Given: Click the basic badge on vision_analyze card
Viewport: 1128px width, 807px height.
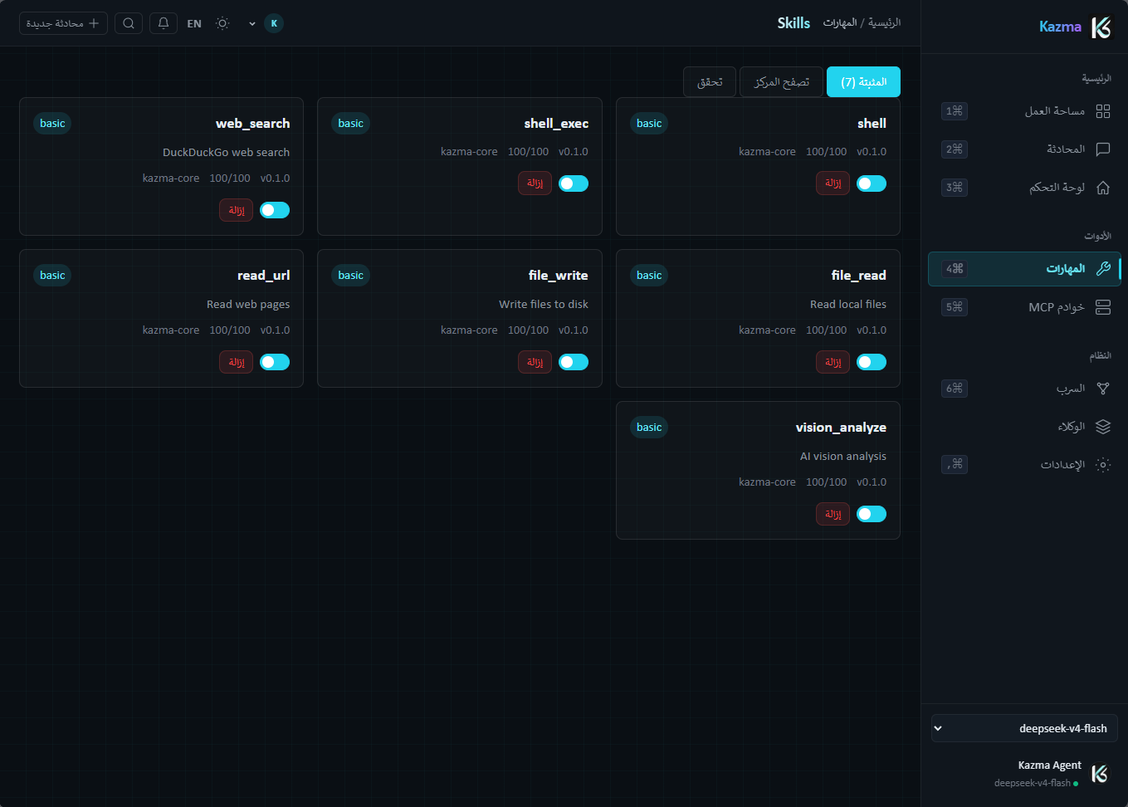Looking at the screenshot, I should pyautogui.click(x=649, y=428).
